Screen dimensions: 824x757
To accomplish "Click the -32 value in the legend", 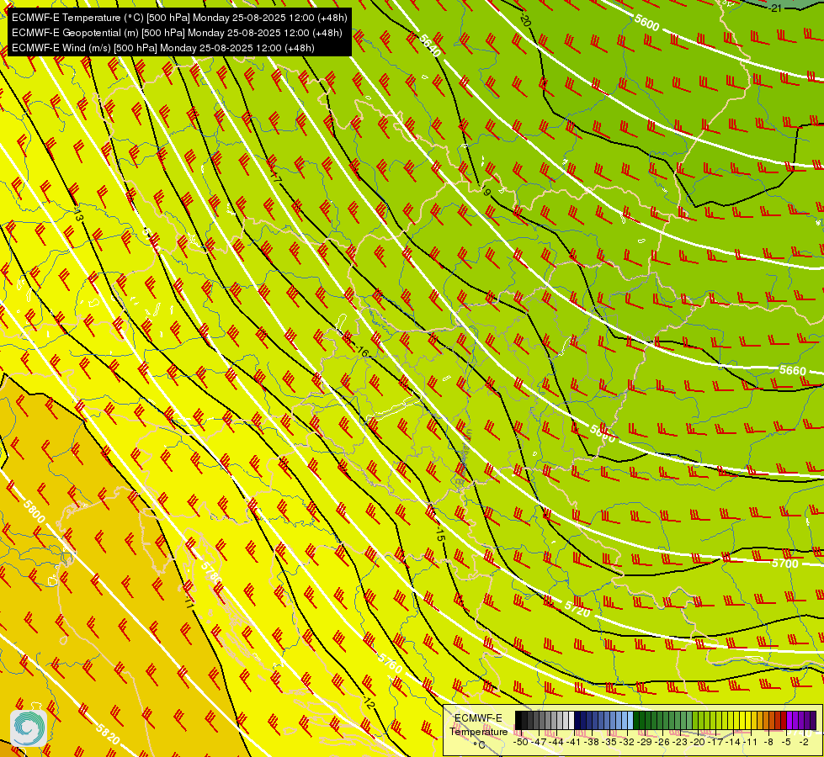I will coord(627,742).
